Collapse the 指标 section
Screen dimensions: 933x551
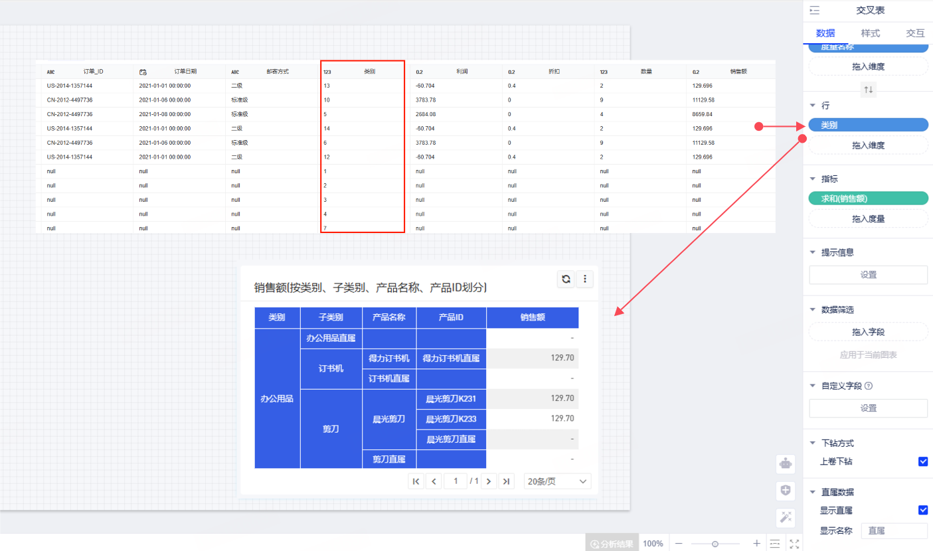(x=813, y=179)
